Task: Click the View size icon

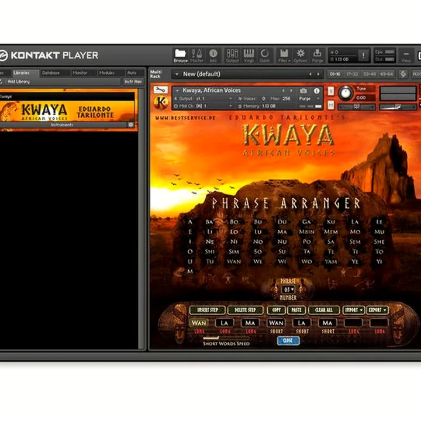Action: pyautogui.click(x=406, y=56)
